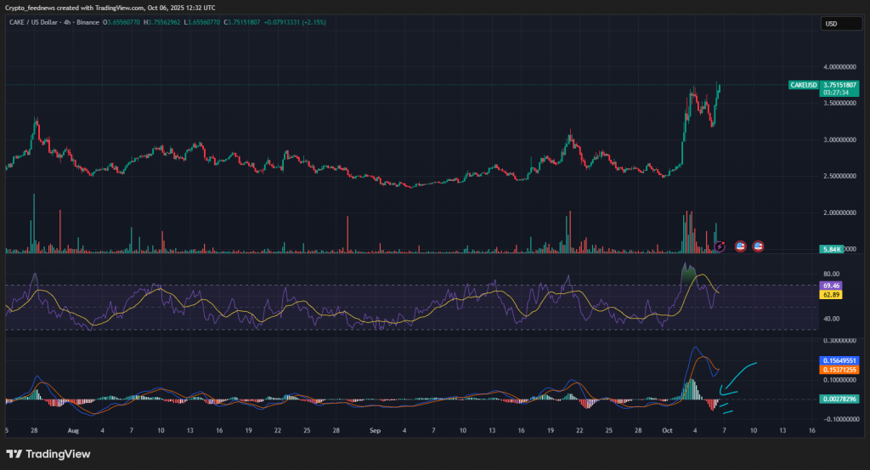Screen dimensions: 870x470
Task: Select the 3.75151807 current price tag
Action: (839, 85)
